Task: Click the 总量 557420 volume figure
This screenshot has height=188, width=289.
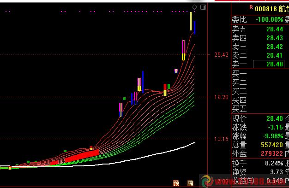Action: [x=271, y=145]
